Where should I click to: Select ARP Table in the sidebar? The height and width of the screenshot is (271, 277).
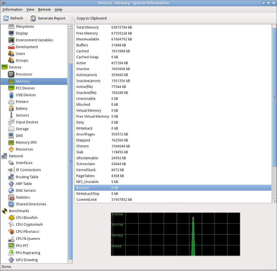pyautogui.click(x=24, y=184)
